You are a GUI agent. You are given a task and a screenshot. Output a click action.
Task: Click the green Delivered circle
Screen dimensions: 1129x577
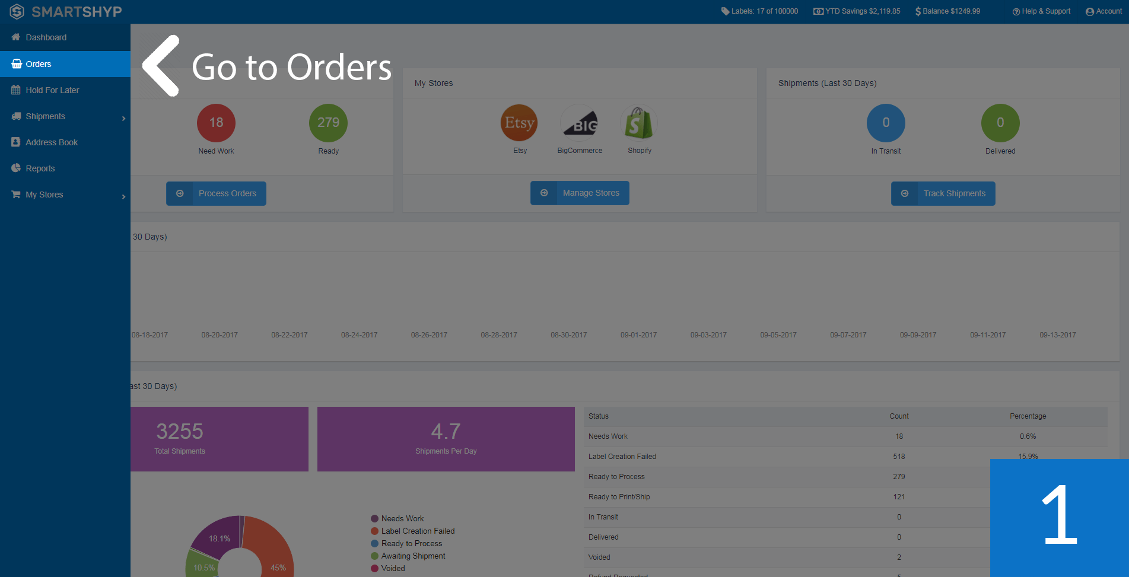pos(1000,123)
